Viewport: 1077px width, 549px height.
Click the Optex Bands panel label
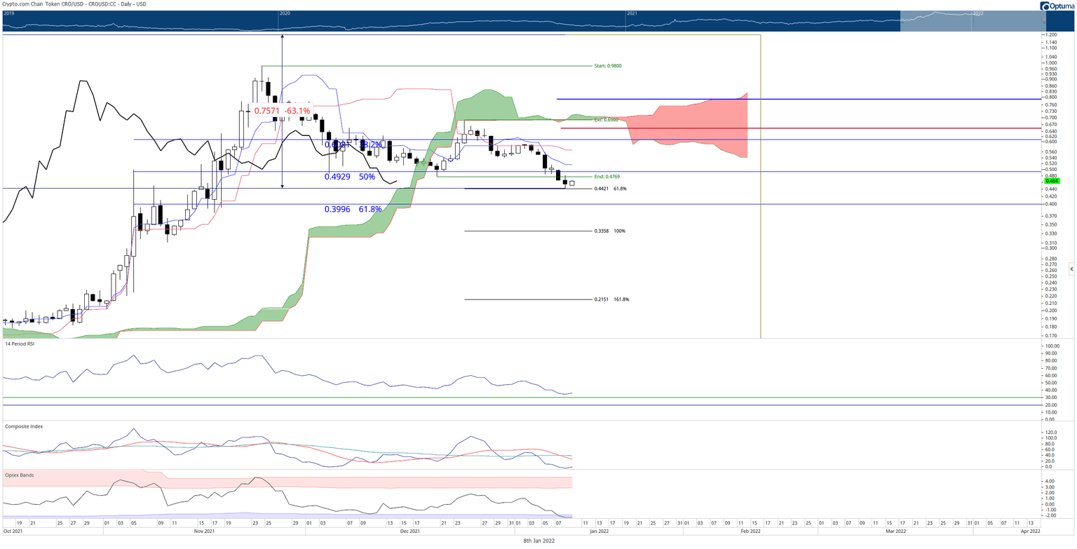[x=19, y=475]
